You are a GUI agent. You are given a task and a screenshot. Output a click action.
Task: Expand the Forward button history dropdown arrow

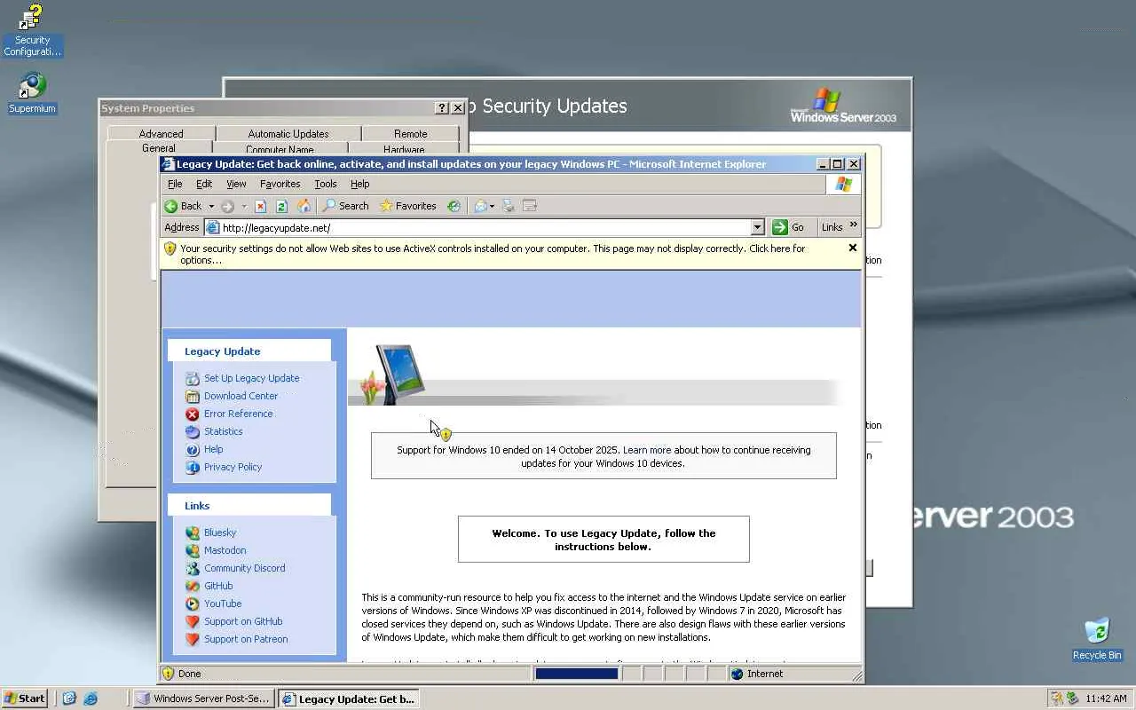[244, 206]
